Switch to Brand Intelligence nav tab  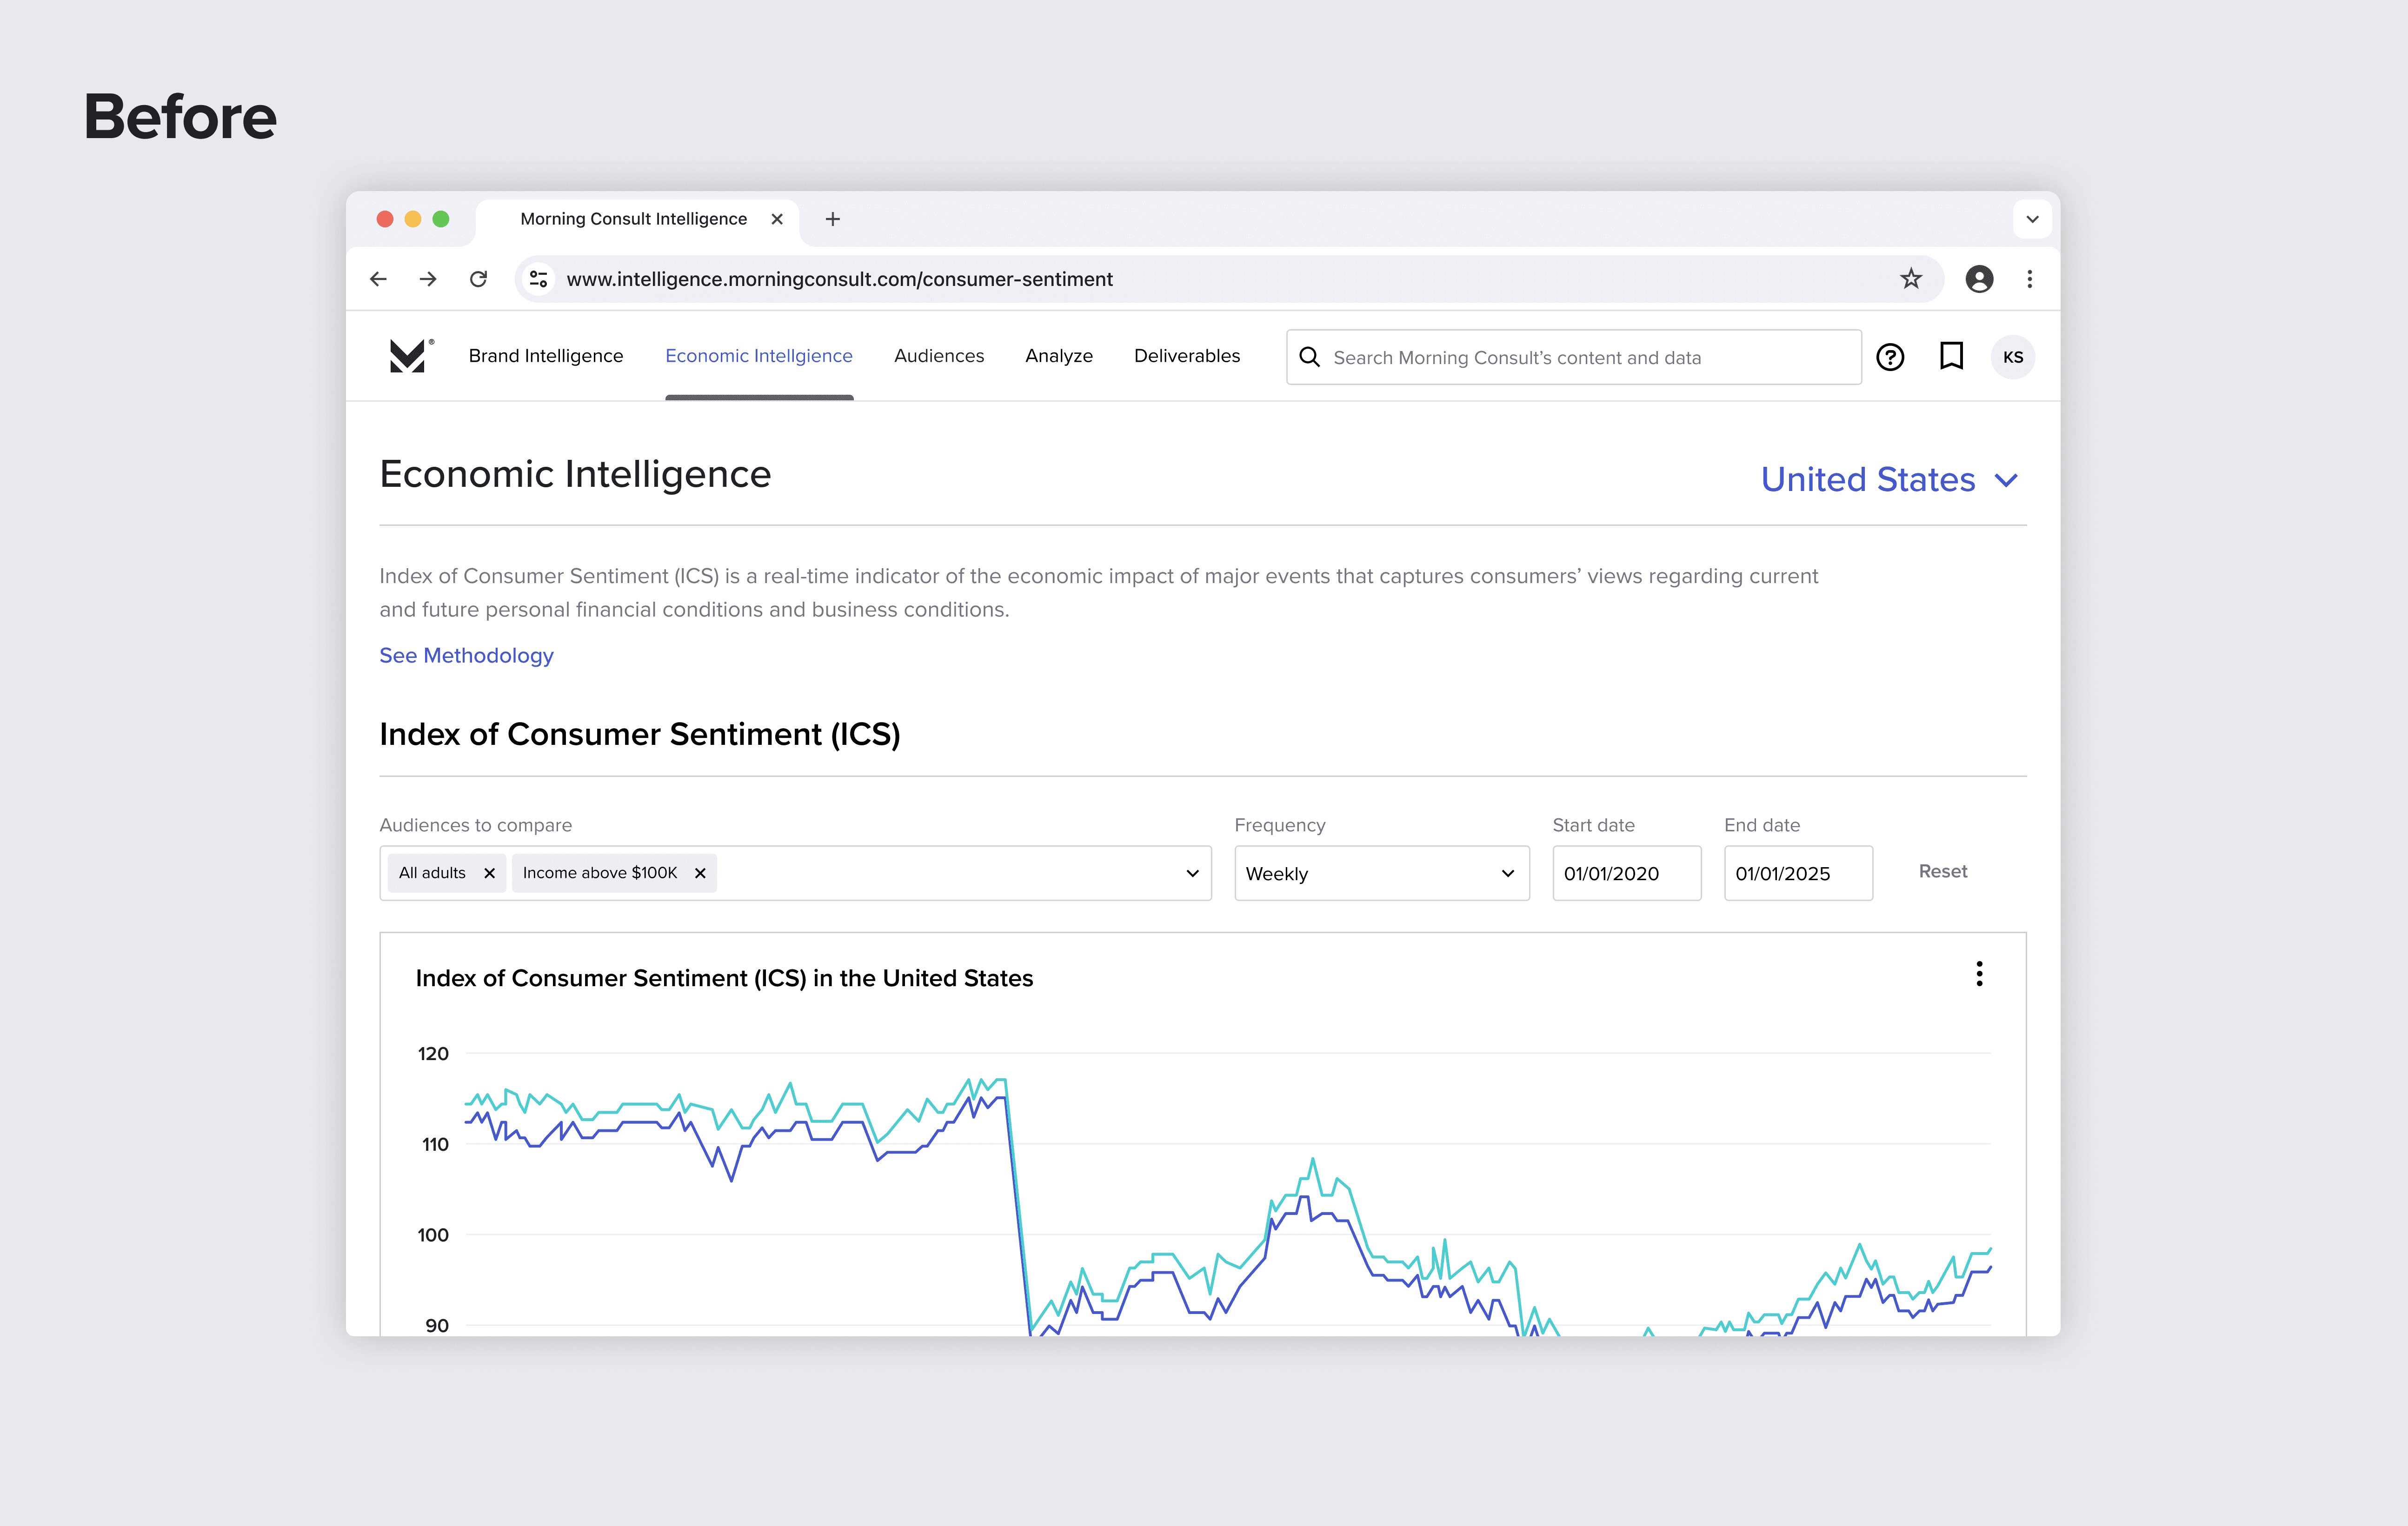pos(546,356)
